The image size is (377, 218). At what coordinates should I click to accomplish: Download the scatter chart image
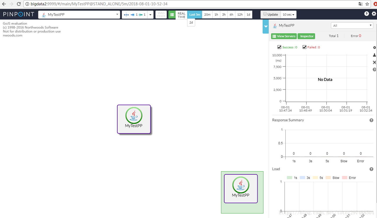tap(374, 55)
